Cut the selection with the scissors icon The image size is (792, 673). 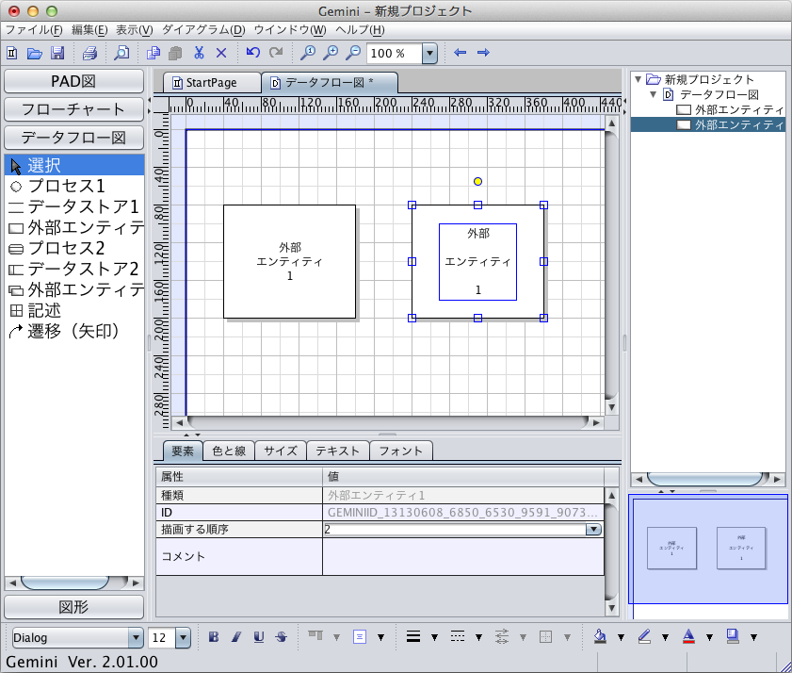click(x=199, y=53)
